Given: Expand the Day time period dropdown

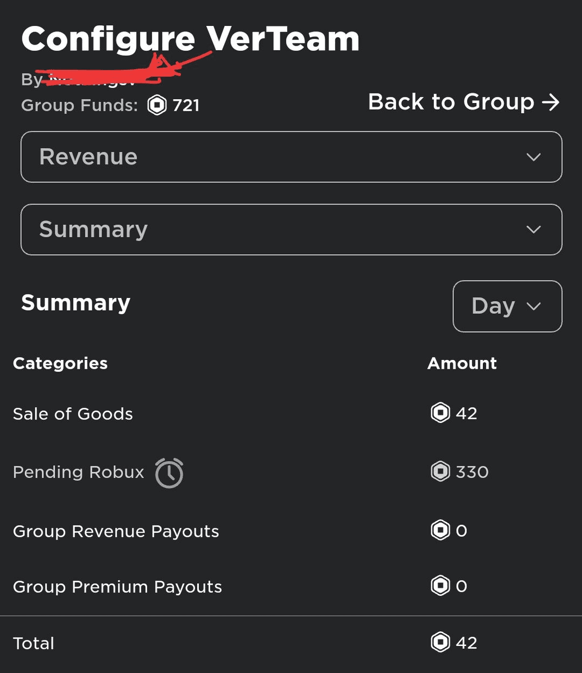Looking at the screenshot, I should [x=507, y=306].
